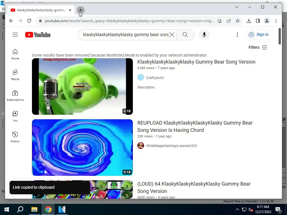Click the Sign in button
The height and width of the screenshot is (215, 287).
[259, 34]
